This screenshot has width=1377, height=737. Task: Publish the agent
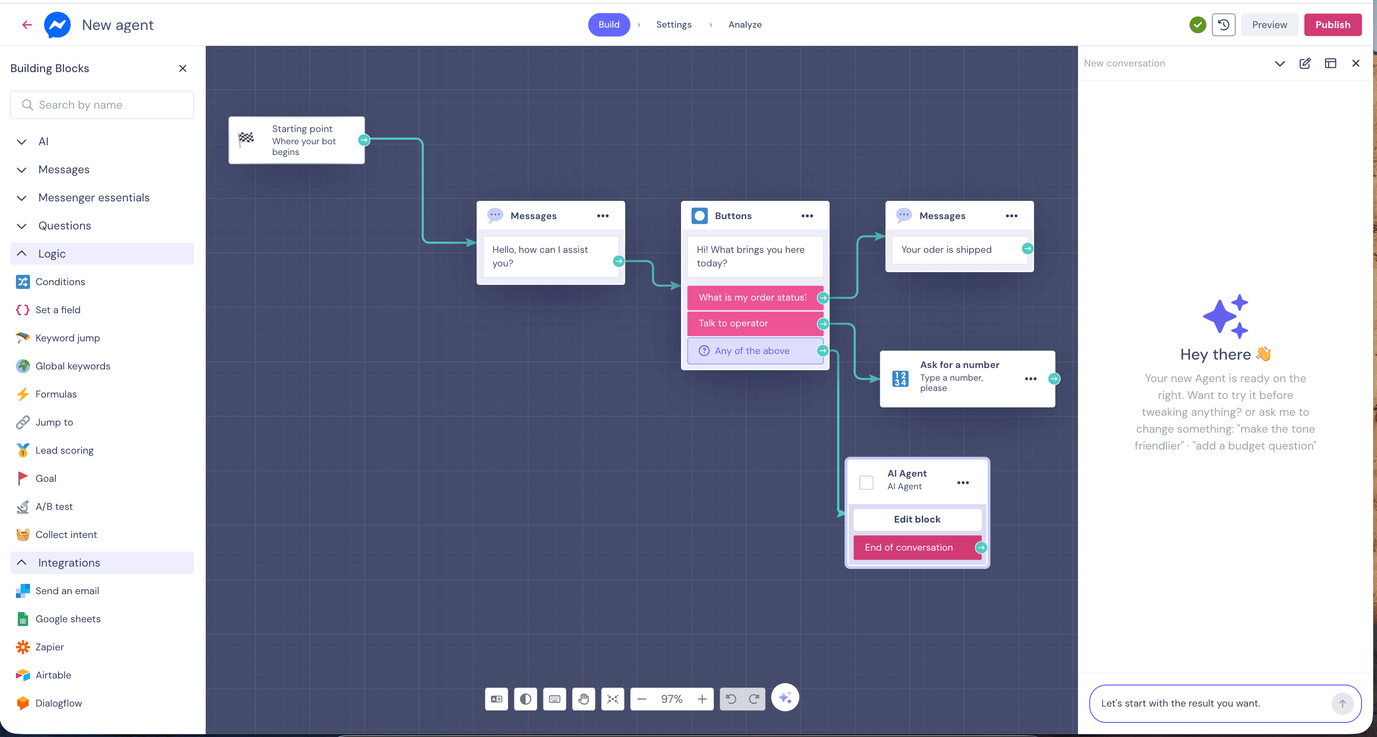1332,24
